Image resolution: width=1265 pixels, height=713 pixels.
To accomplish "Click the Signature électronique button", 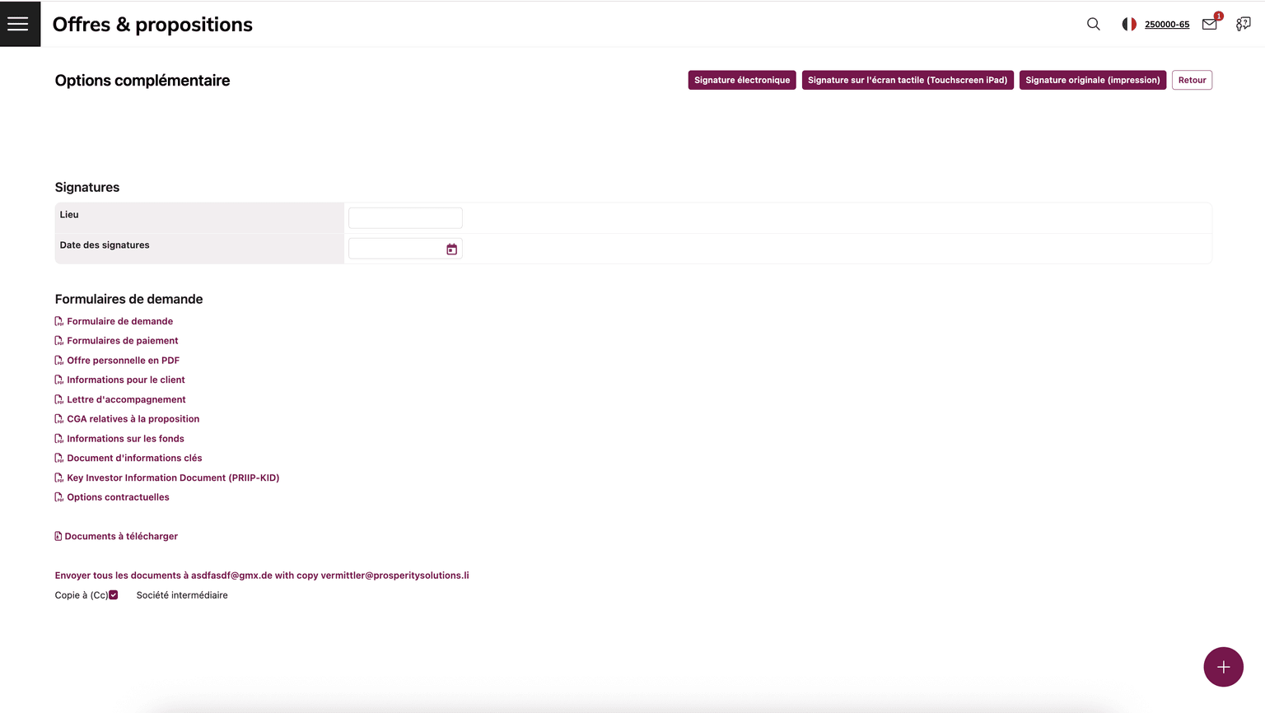I will tap(741, 80).
